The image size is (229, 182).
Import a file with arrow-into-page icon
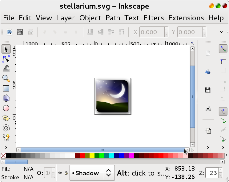(x=208, y=131)
